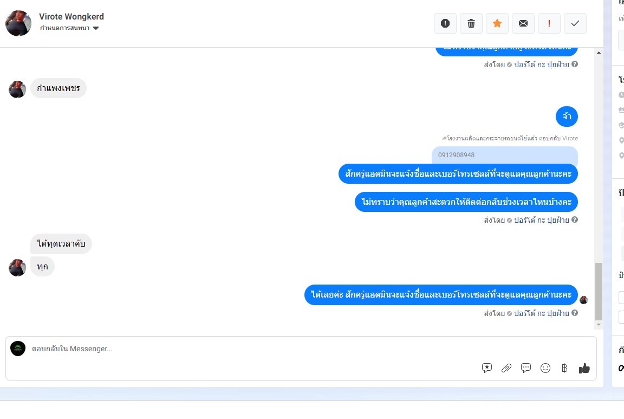Open the quick reply chat bubble icon
Viewport: 624px width, 419px height.
coord(526,368)
